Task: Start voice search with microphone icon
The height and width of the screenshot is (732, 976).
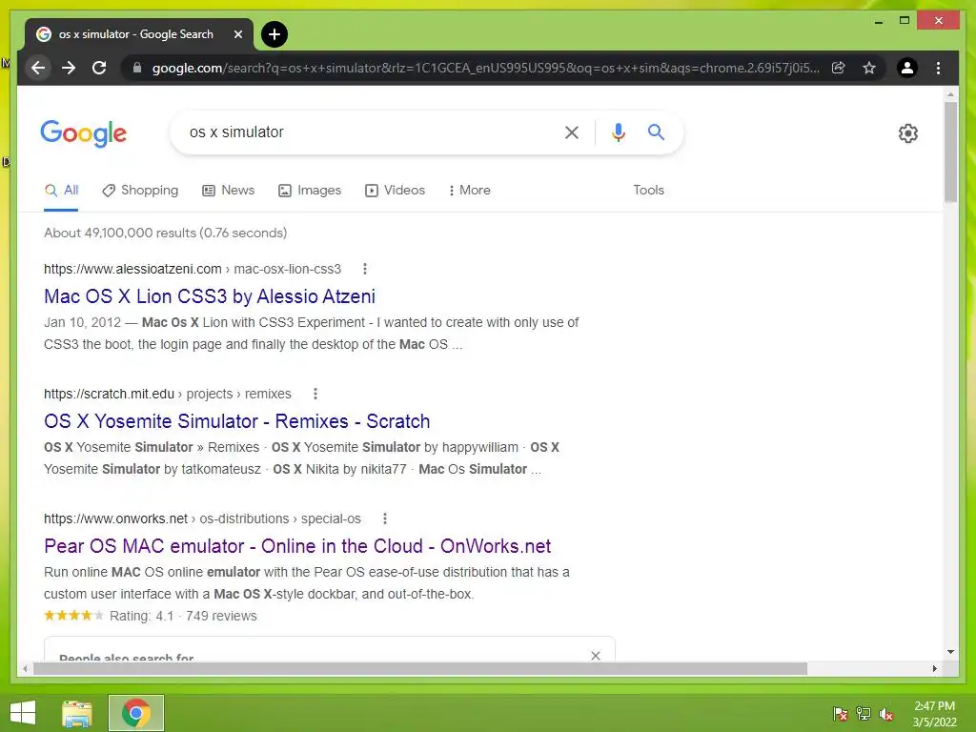Action: [618, 132]
